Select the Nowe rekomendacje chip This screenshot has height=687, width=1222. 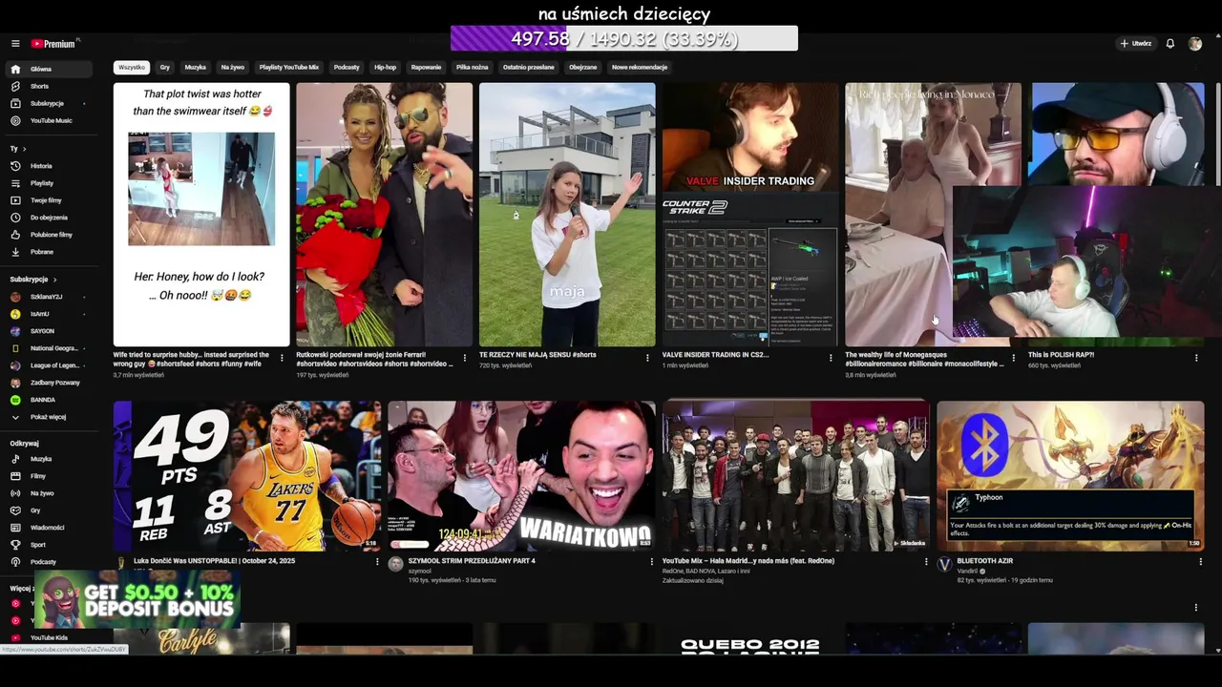tap(640, 68)
